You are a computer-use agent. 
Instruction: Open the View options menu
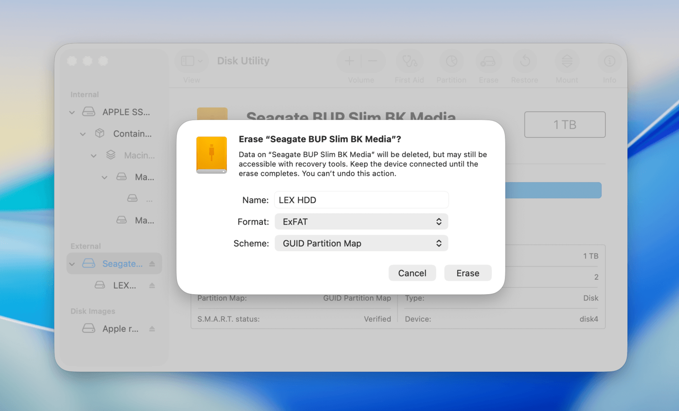[x=191, y=61]
